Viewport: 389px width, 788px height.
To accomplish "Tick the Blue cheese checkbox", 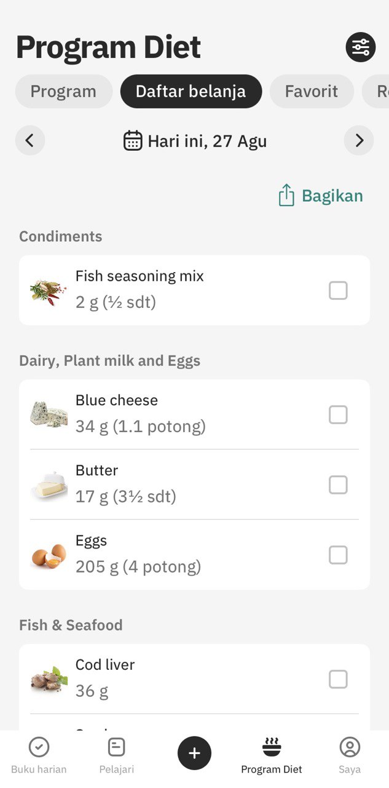I will (x=338, y=415).
